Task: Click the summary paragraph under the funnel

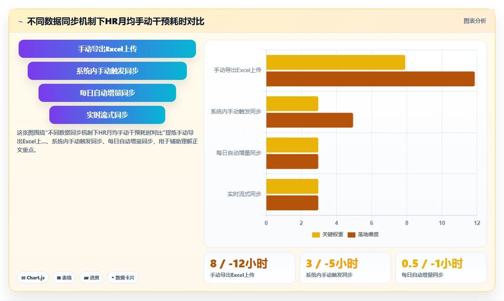Action: (107, 141)
